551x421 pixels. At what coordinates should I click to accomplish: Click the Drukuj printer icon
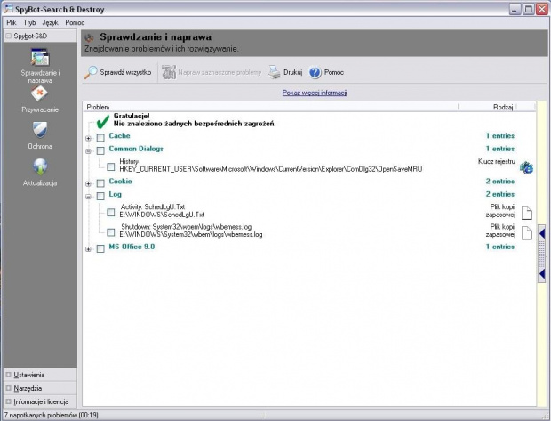tap(274, 72)
